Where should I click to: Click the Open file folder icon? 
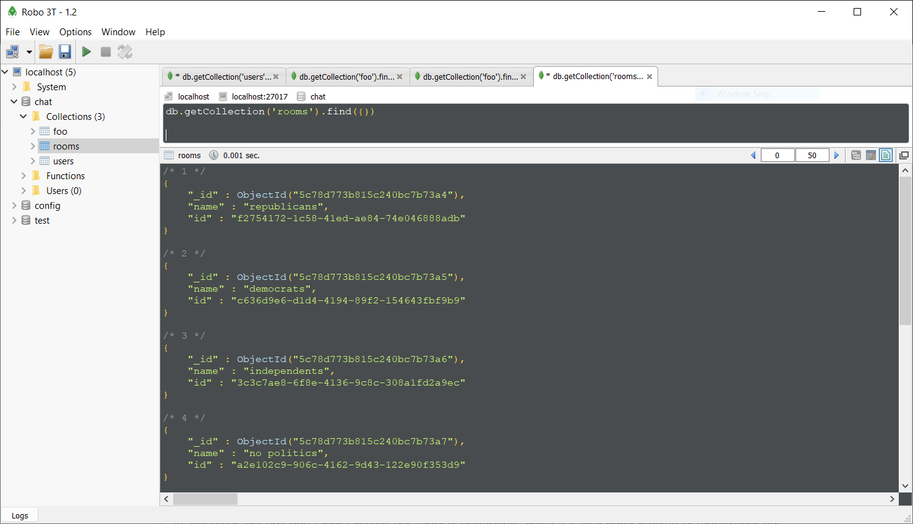pos(46,52)
